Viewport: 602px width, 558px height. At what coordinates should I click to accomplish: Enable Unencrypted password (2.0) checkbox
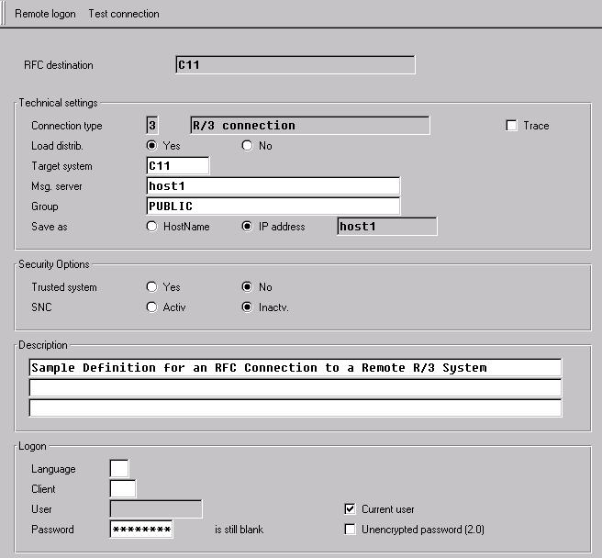(350, 530)
